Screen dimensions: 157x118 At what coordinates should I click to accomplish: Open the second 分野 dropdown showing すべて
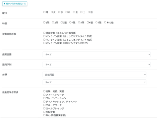coord(95,82)
